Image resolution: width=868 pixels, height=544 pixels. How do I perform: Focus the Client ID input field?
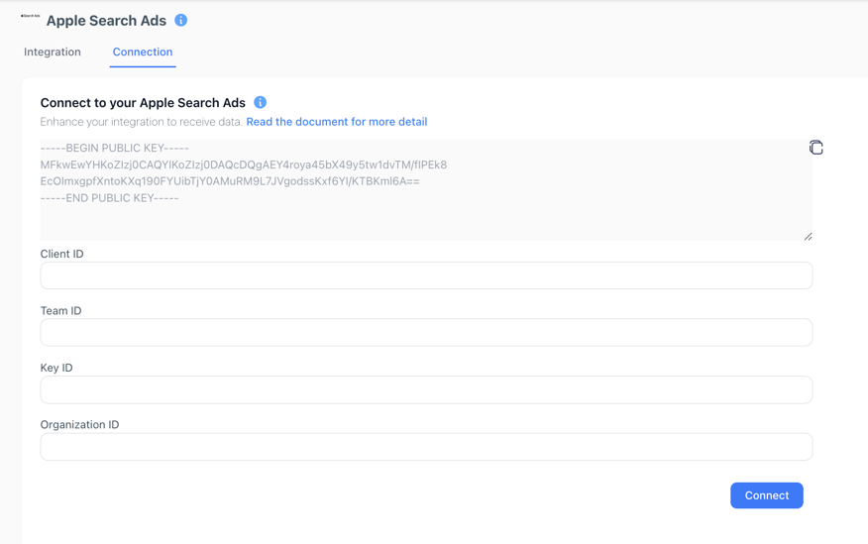click(426, 275)
